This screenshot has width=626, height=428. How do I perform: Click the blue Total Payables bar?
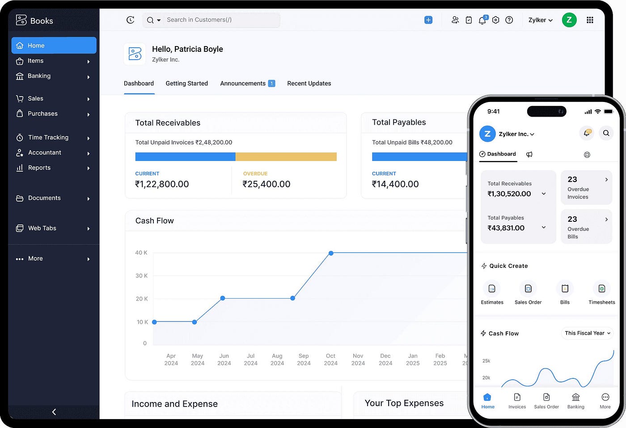click(x=419, y=157)
